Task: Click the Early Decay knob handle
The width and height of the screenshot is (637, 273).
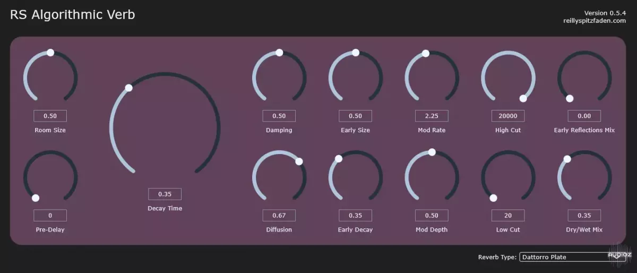Action: click(x=339, y=158)
